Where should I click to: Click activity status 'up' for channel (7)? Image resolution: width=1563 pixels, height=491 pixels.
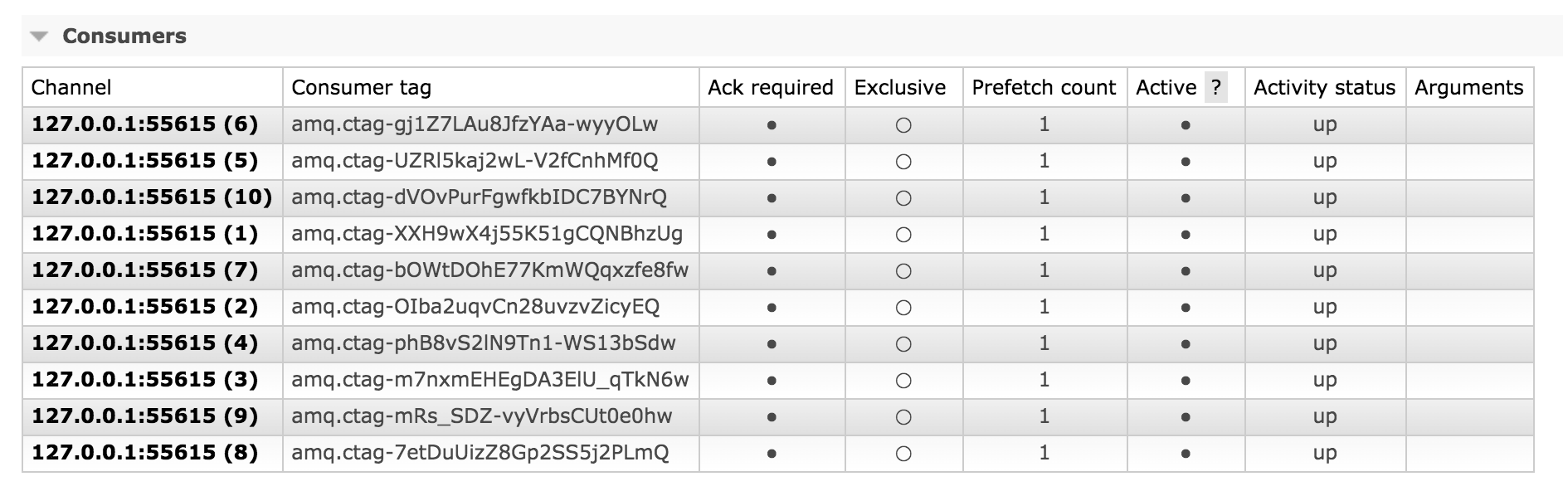click(1324, 270)
